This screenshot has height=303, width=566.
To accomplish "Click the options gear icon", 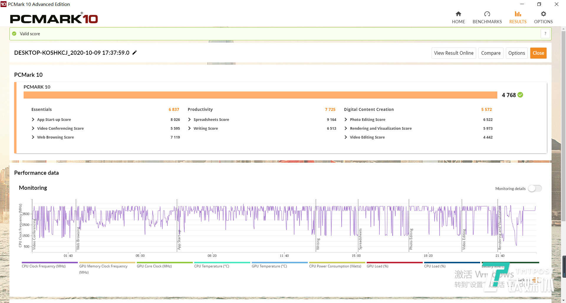I will coord(543,14).
